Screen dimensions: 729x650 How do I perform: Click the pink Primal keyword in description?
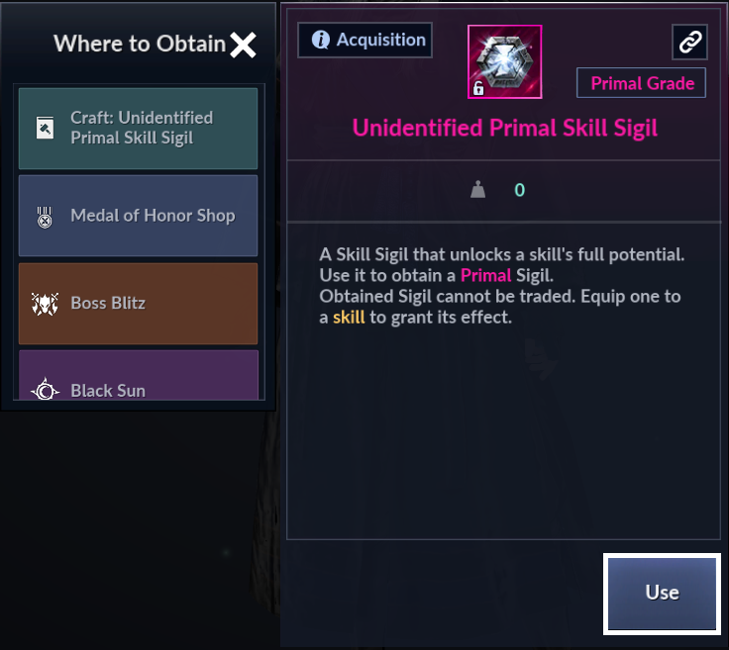coord(486,275)
